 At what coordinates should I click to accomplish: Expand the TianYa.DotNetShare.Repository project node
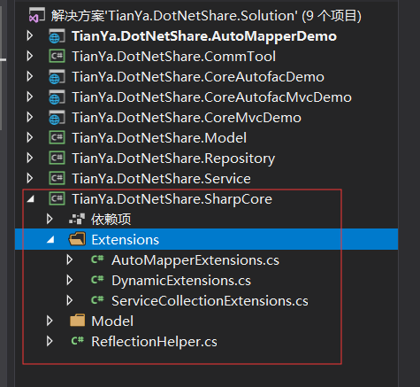click(x=30, y=158)
